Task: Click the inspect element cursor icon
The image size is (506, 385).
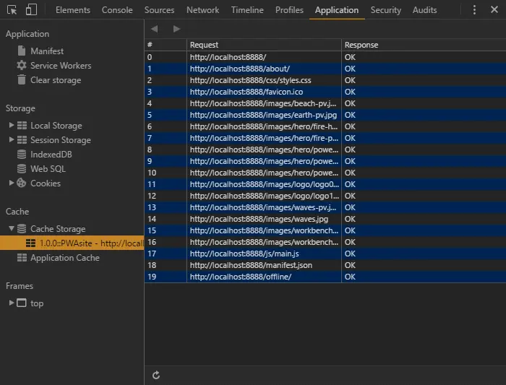Action: [x=12, y=10]
